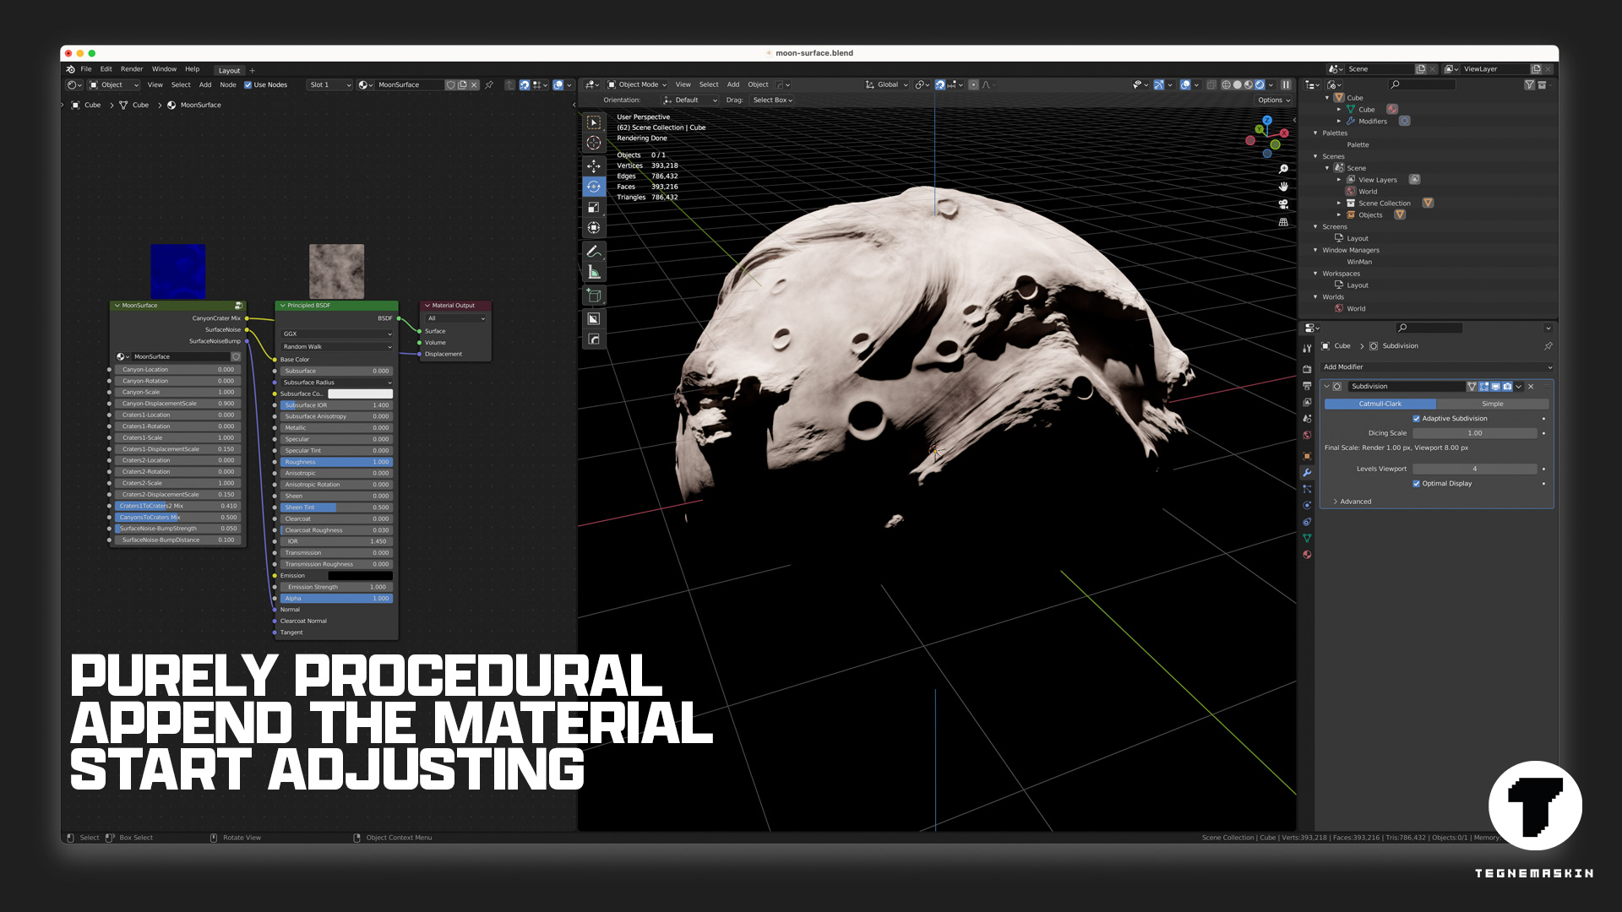This screenshot has width=1622, height=912.
Task: Activate the Rotate tool
Action: pos(594,187)
